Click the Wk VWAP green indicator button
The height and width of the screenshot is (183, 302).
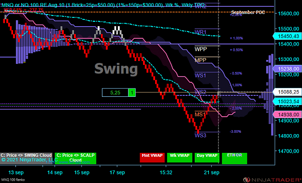click(179, 157)
